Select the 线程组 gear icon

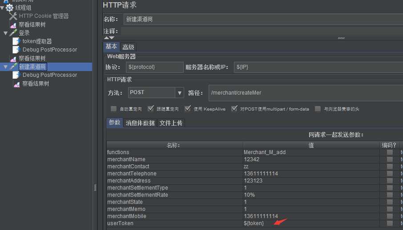click(9, 8)
